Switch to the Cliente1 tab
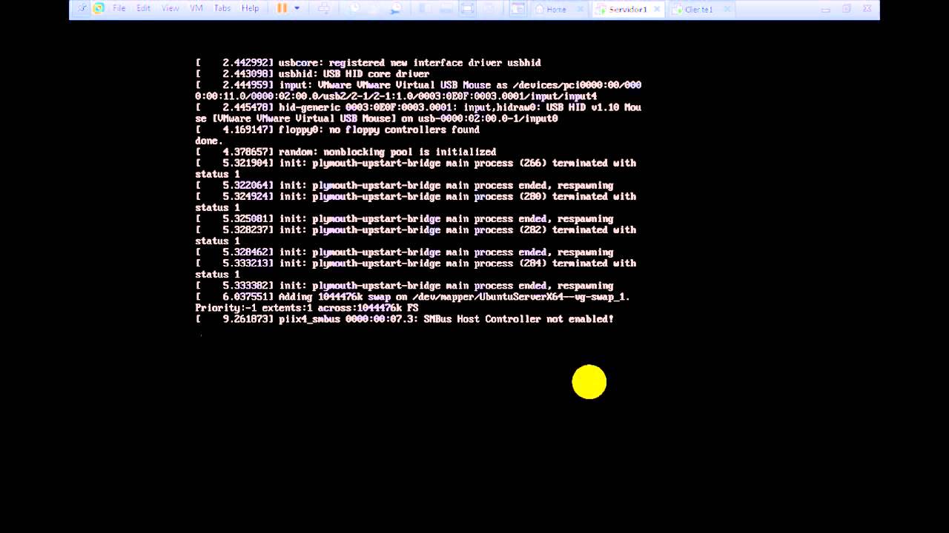 coord(700,10)
